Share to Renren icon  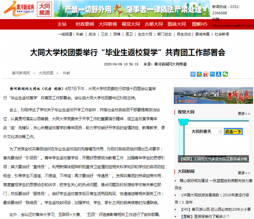(x=219, y=74)
